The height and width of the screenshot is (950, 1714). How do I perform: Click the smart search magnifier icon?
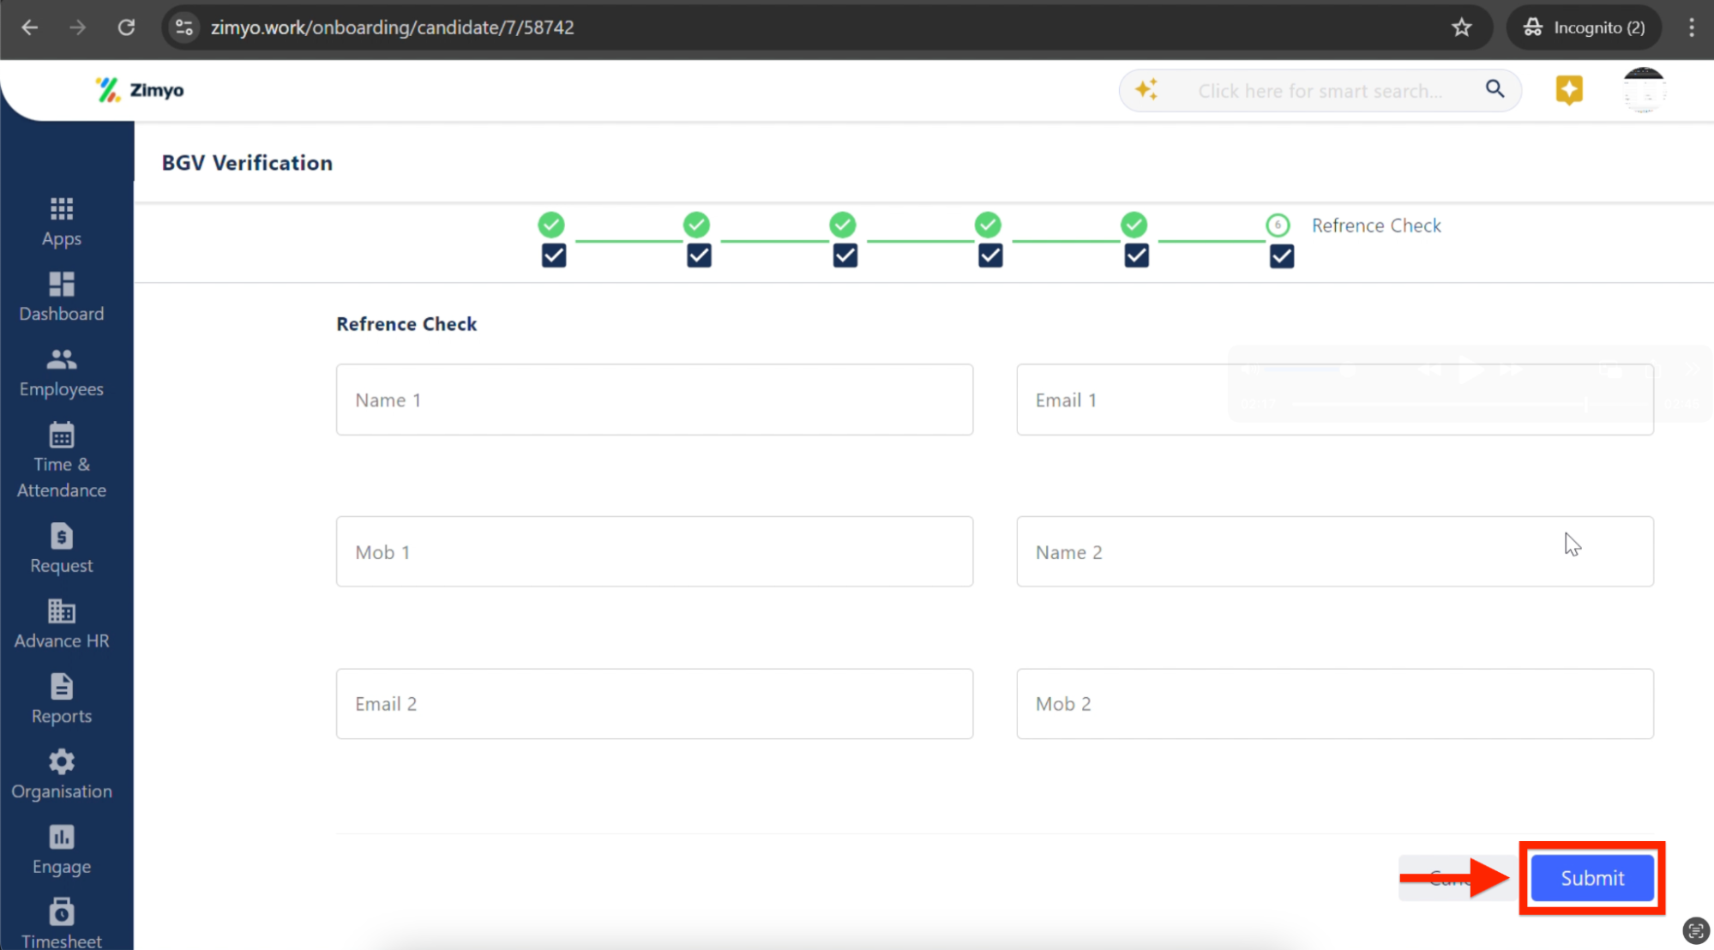point(1494,89)
